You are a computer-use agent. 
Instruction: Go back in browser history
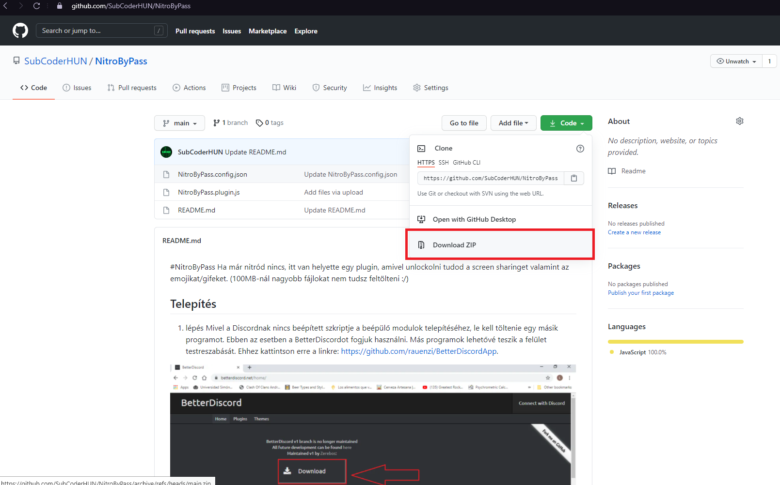[6, 6]
